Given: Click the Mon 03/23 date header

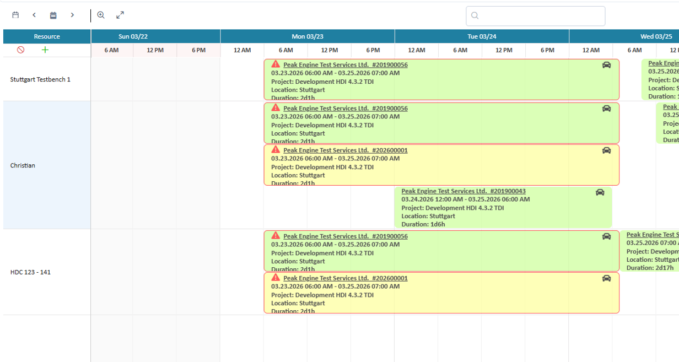Looking at the screenshot, I should [308, 36].
